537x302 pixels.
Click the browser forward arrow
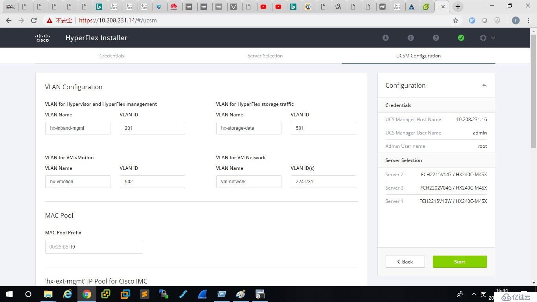[21, 20]
